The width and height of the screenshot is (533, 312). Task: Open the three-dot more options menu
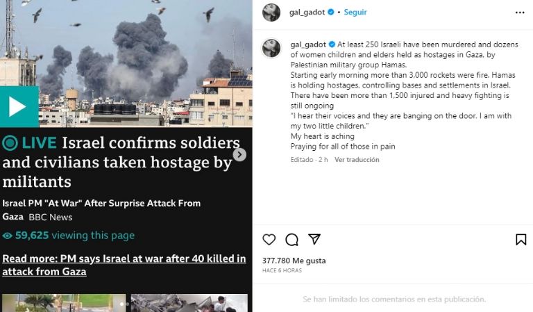[x=521, y=13]
